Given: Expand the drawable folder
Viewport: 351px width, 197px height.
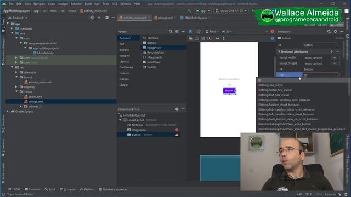Looking at the screenshot, I should (16, 72).
